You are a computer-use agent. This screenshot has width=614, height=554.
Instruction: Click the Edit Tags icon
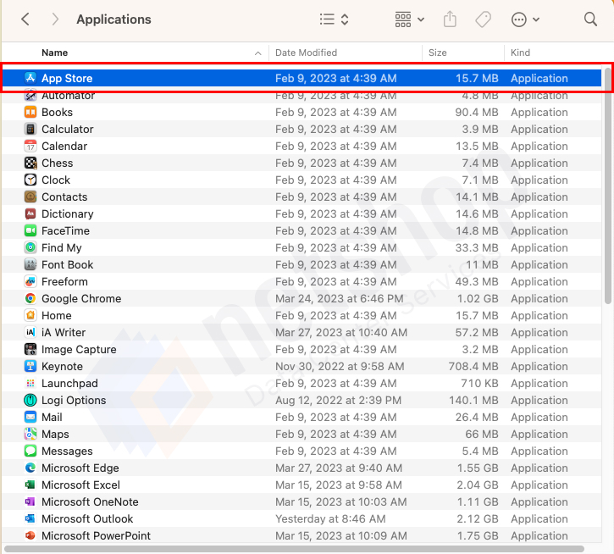tap(484, 19)
